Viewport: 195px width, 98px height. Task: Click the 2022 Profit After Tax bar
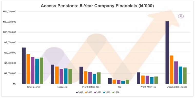[138, 78]
